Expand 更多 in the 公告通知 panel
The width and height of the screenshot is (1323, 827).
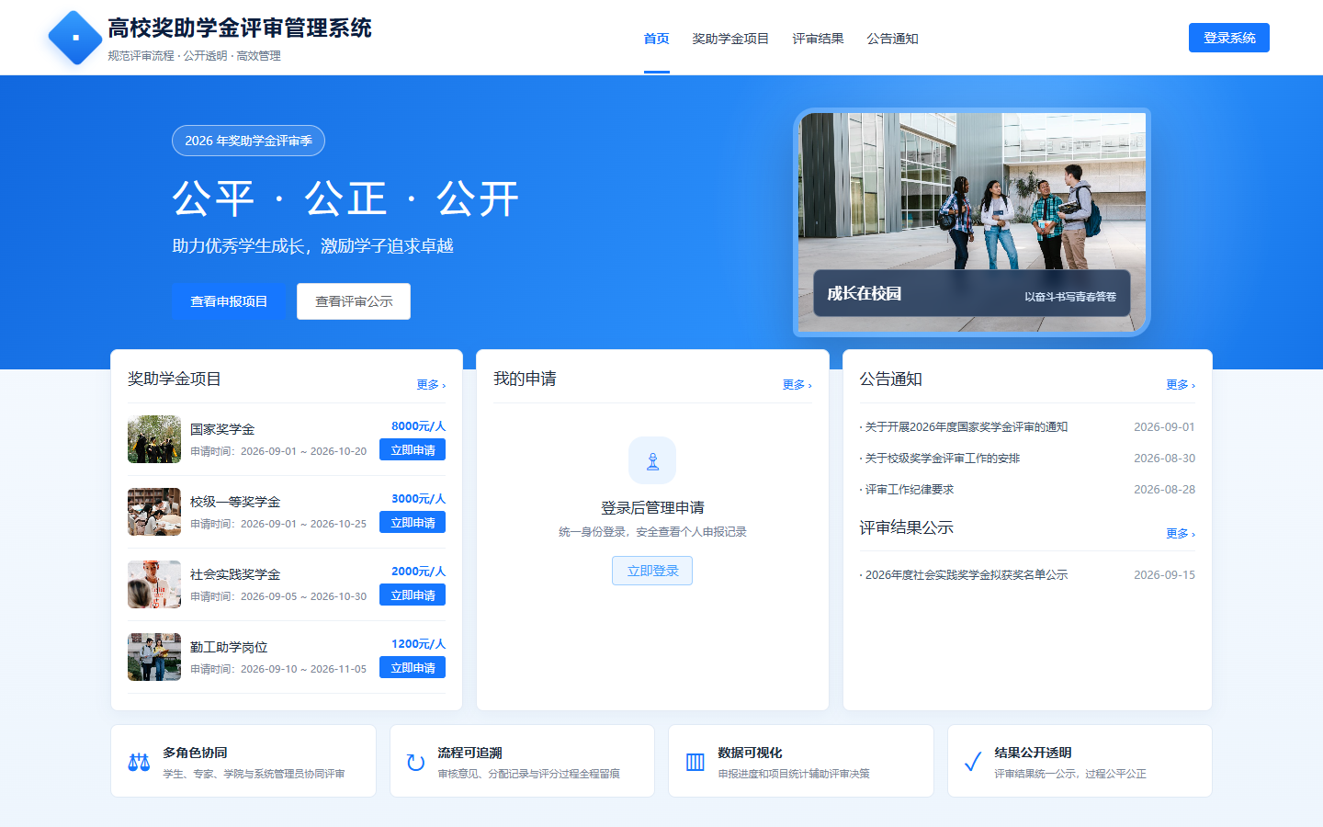pyautogui.click(x=1181, y=385)
